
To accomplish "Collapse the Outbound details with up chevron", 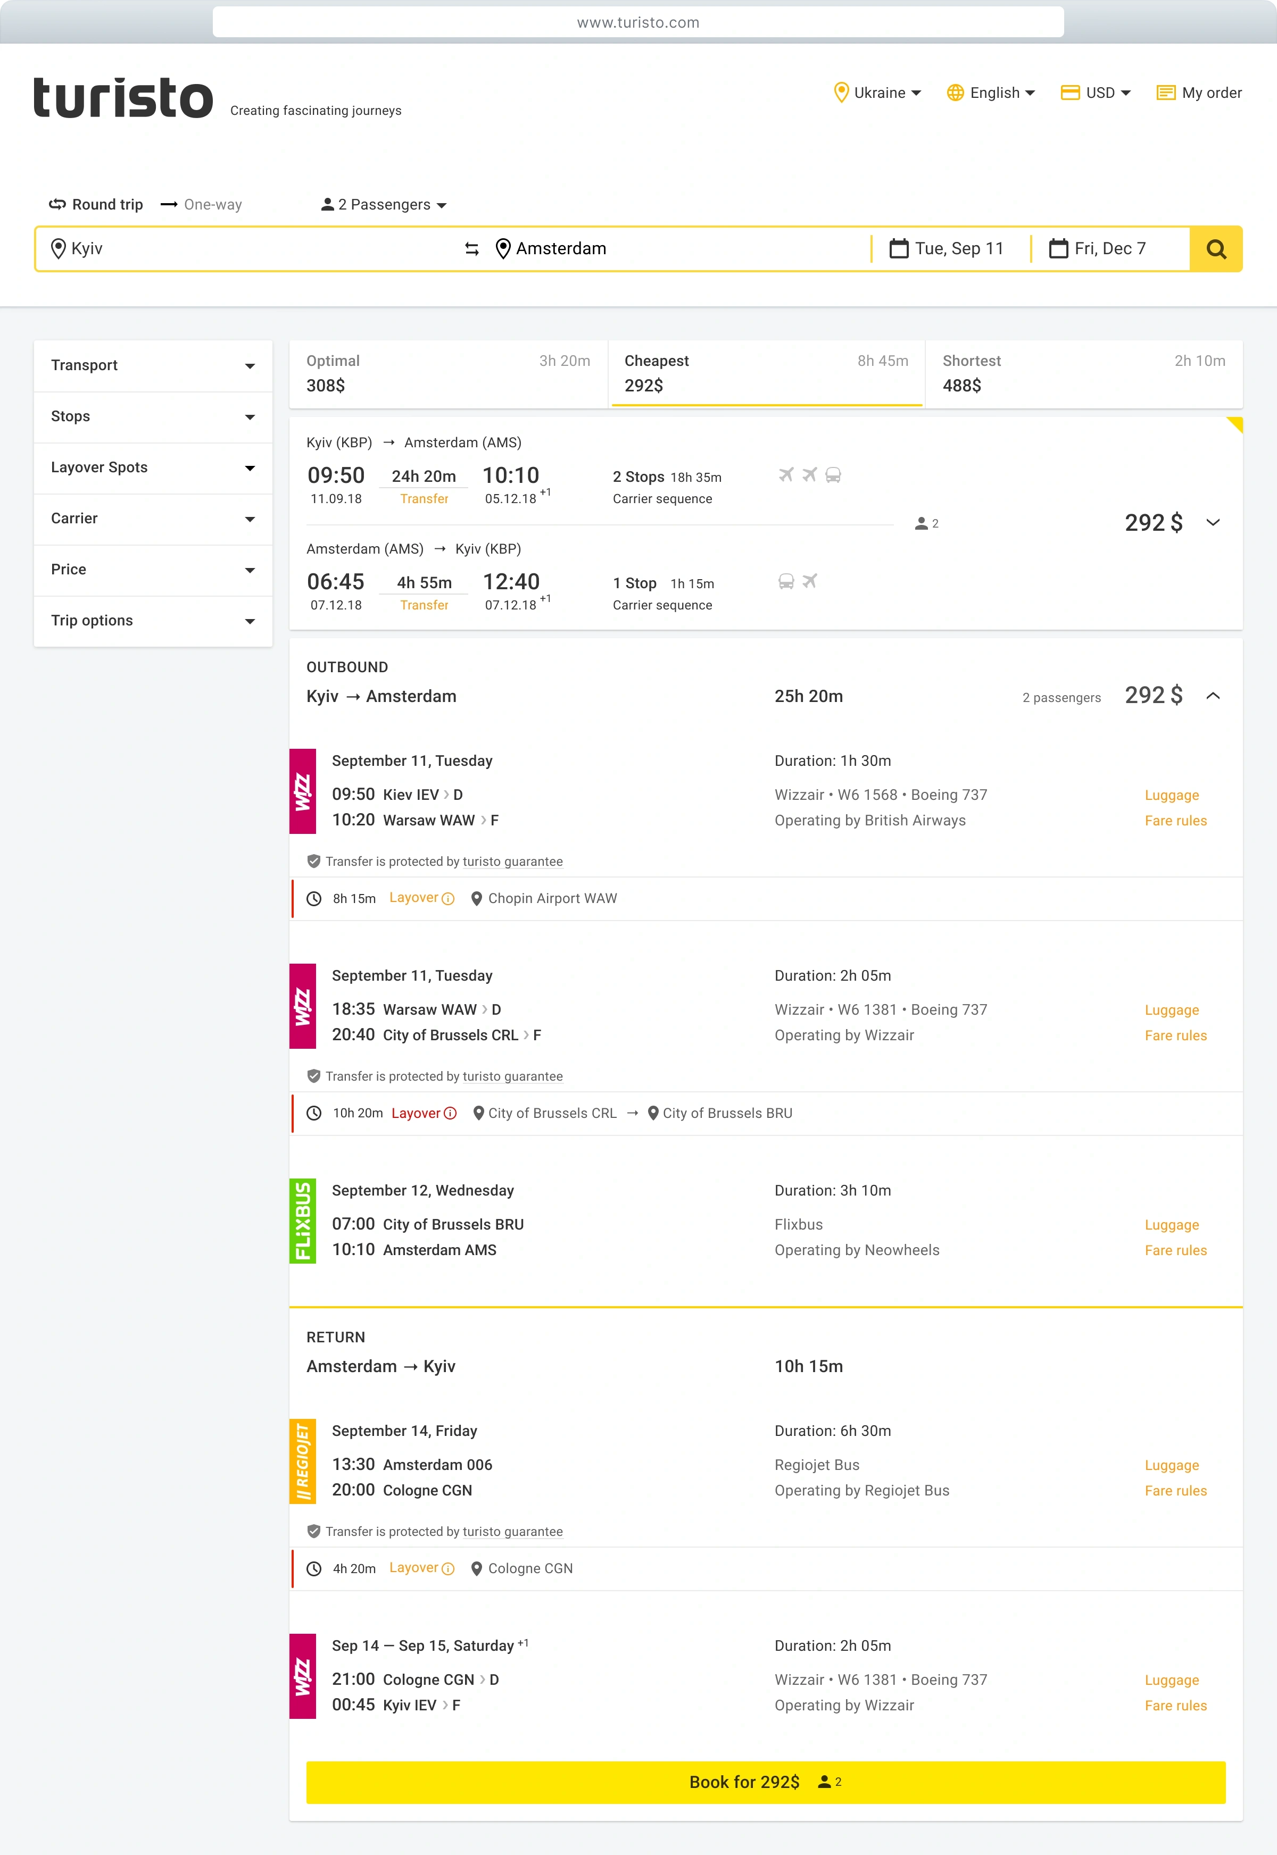I will coord(1212,696).
